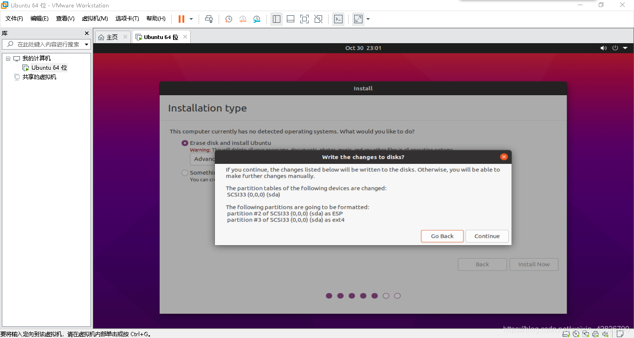Viewport: 634px width, 338px height.
Task: Switch to Unity mode from the toolbar
Action: [318, 19]
